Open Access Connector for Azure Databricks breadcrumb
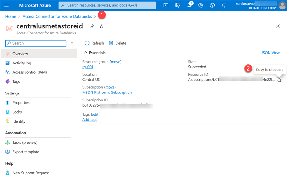 (57, 16)
